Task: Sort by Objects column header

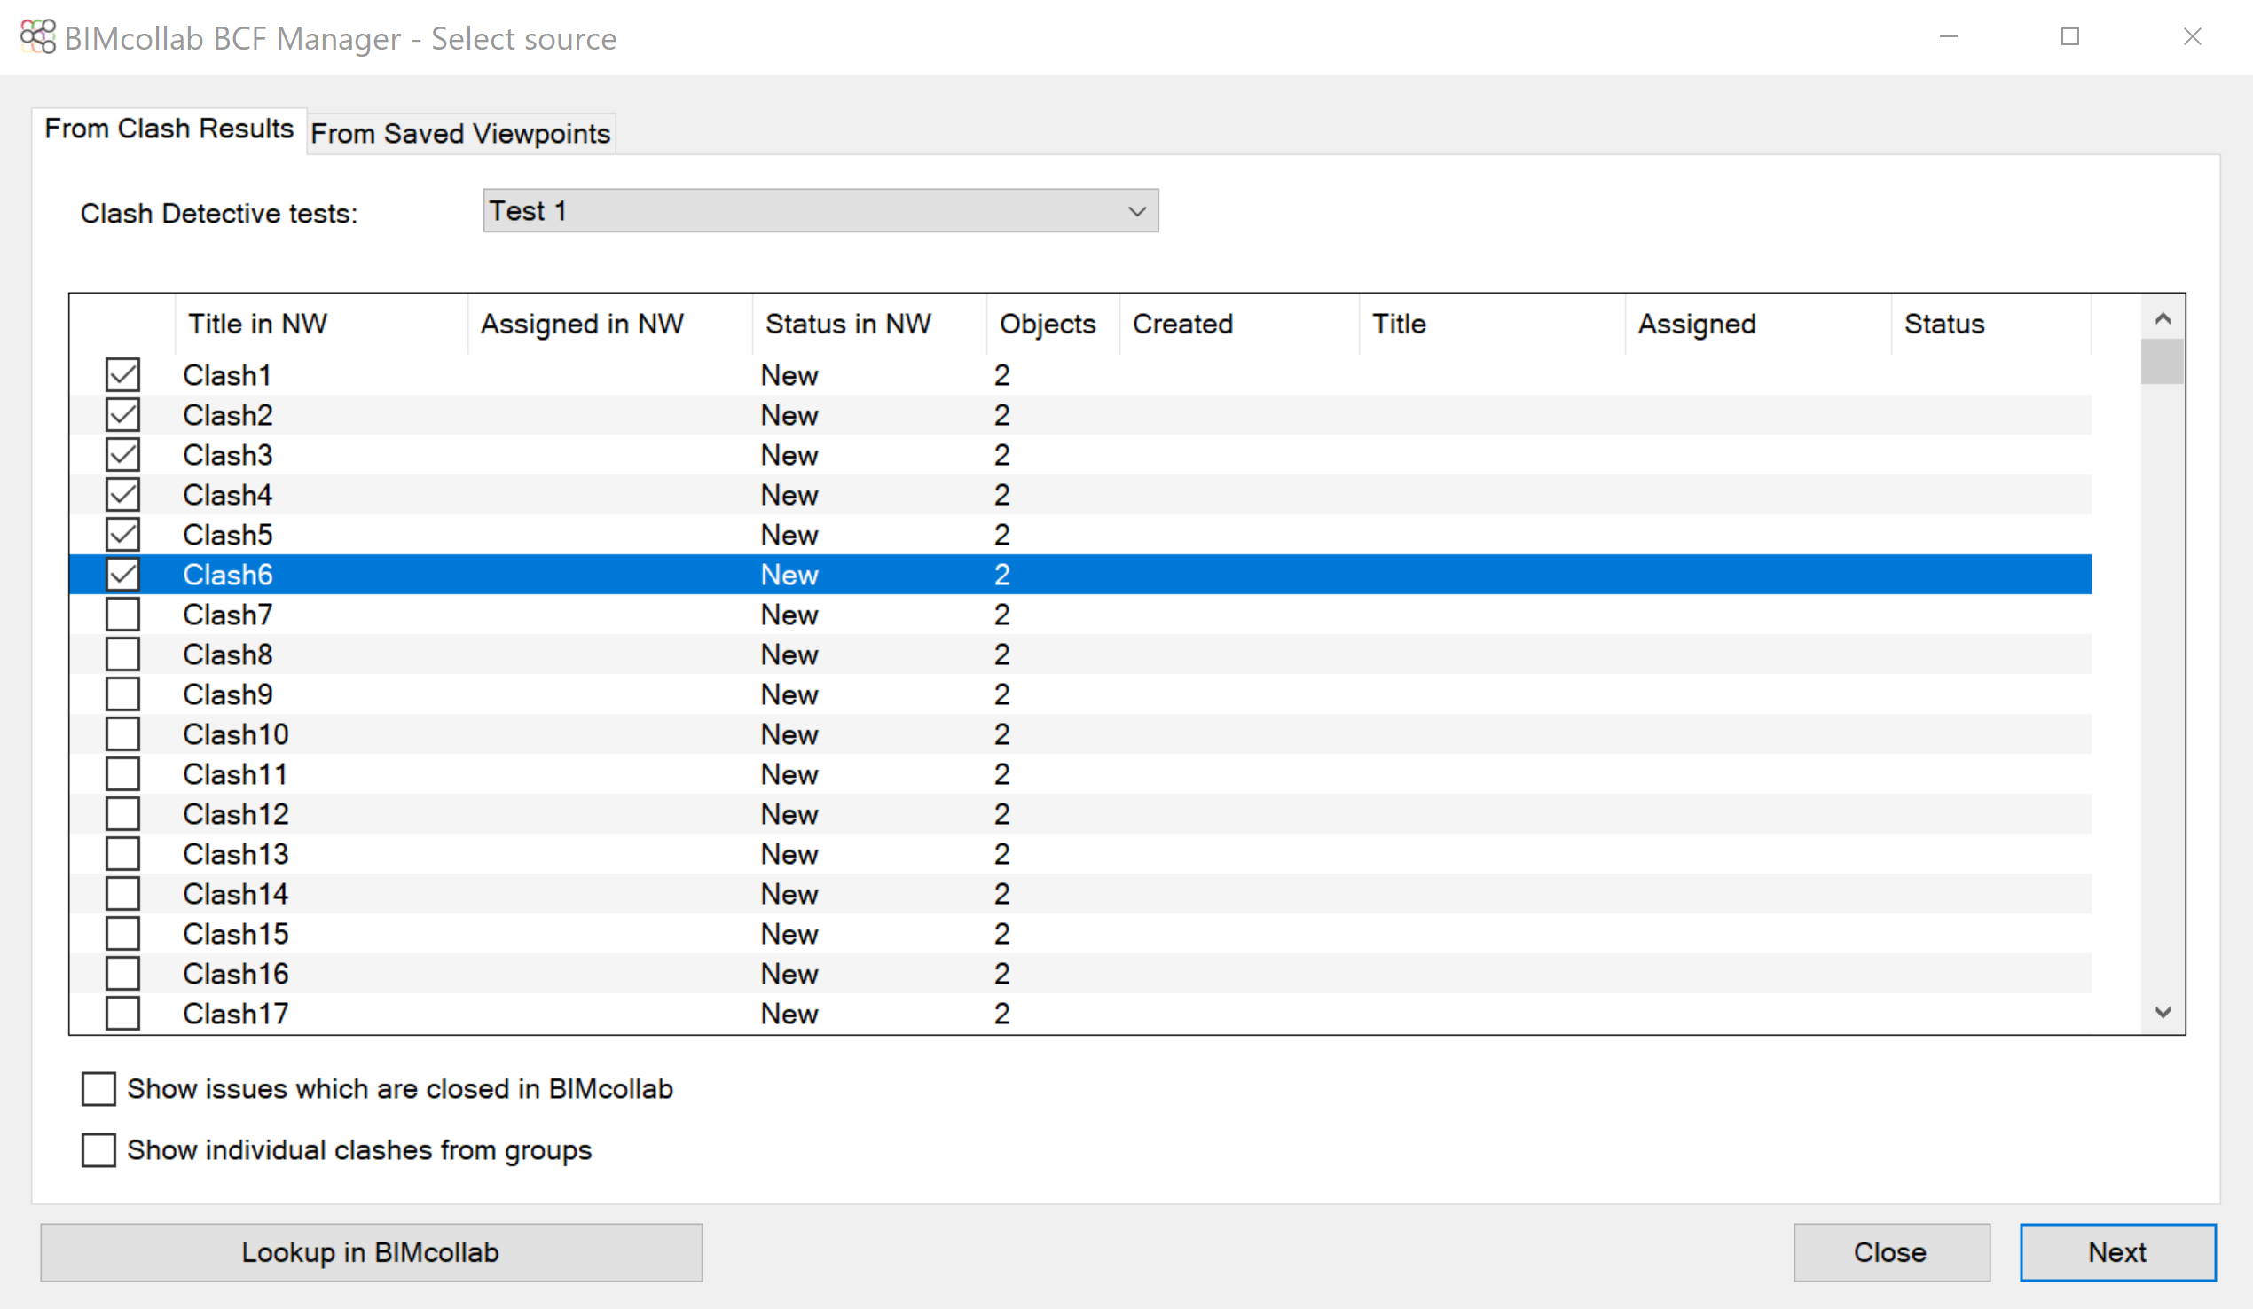Action: coord(1053,324)
